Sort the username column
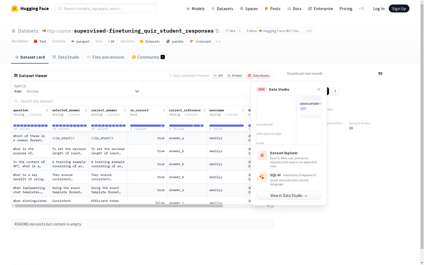This screenshot has height=265, width=424. 243,110
